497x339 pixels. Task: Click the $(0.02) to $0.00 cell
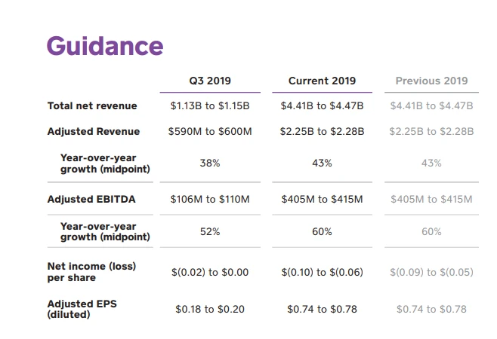209,272
